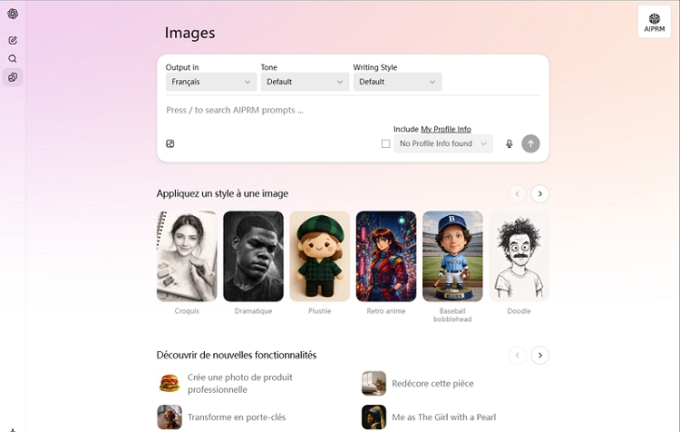Open Images library sidebar icon

click(x=13, y=77)
